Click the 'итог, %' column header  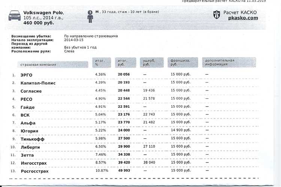(102, 62)
